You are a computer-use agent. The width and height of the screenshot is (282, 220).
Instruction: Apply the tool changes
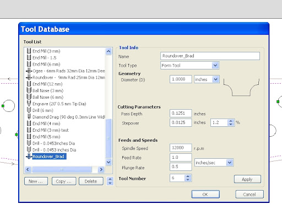click(x=247, y=179)
